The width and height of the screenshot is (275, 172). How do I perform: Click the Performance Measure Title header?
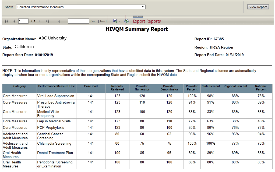[57, 86]
